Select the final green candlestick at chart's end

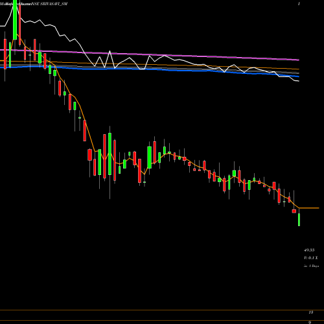pos(299,220)
